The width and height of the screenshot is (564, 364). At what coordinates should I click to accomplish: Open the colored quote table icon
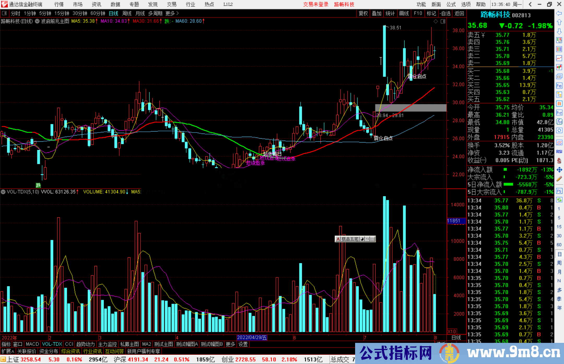click(x=559, y=49)
